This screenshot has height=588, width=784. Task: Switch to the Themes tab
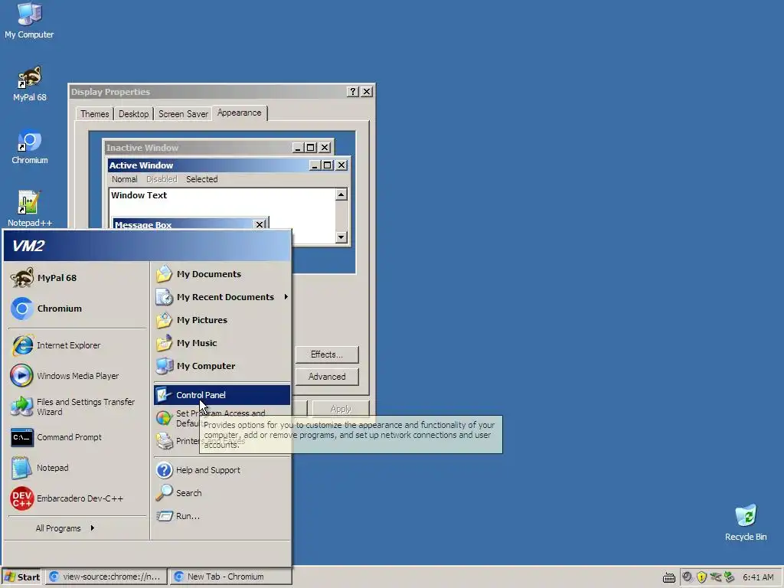[x=94, y=114]
